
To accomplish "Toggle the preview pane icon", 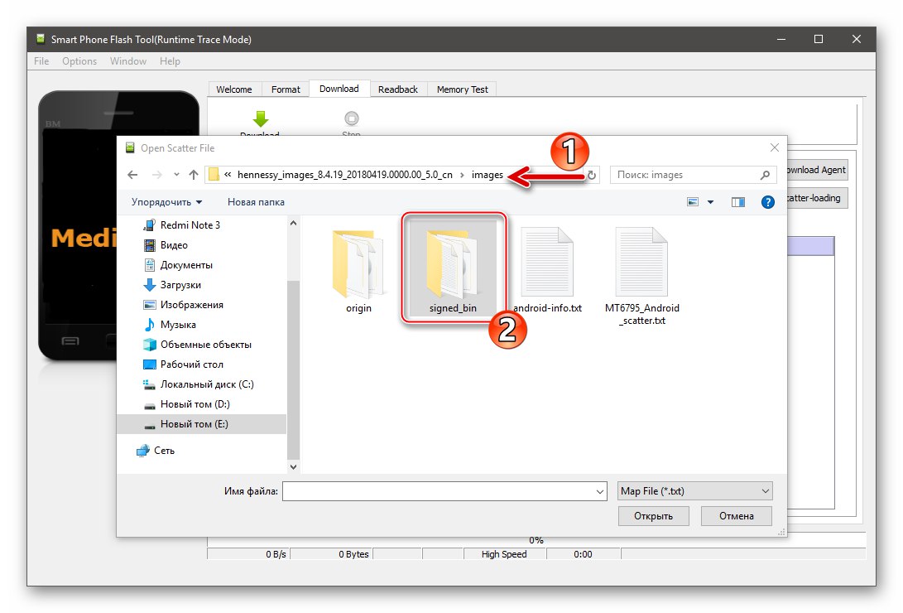I will (x=737, y=201).
